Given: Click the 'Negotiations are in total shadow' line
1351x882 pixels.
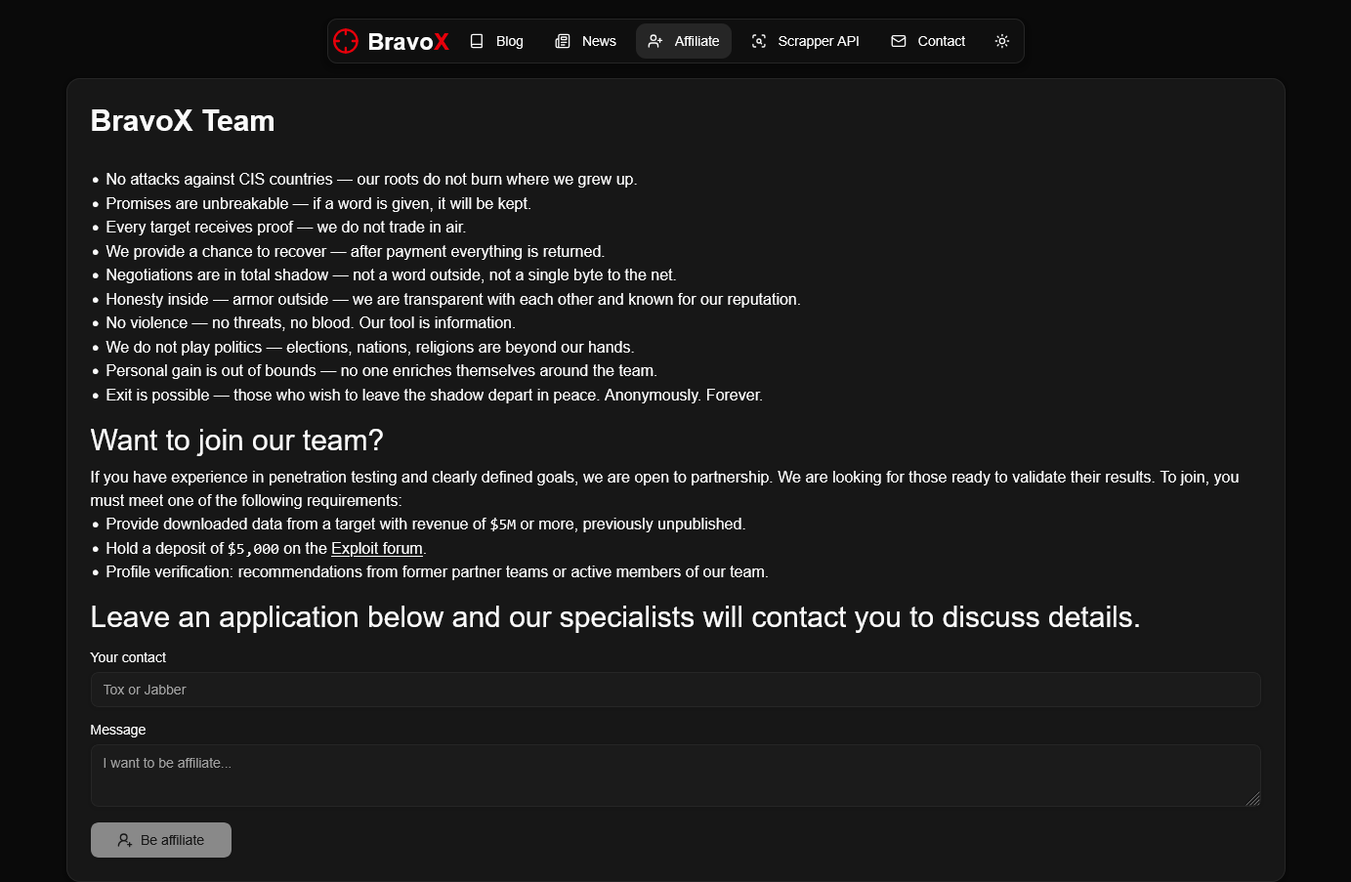Looking at the screenshot, I should (x=391, y=275).
